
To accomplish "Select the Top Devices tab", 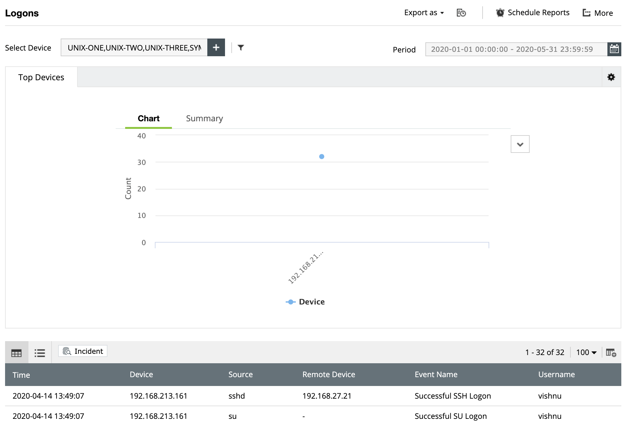I will coord(41,77).
